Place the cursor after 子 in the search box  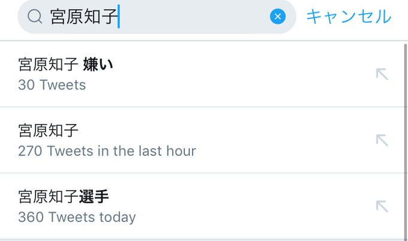(x=119, y=16)
